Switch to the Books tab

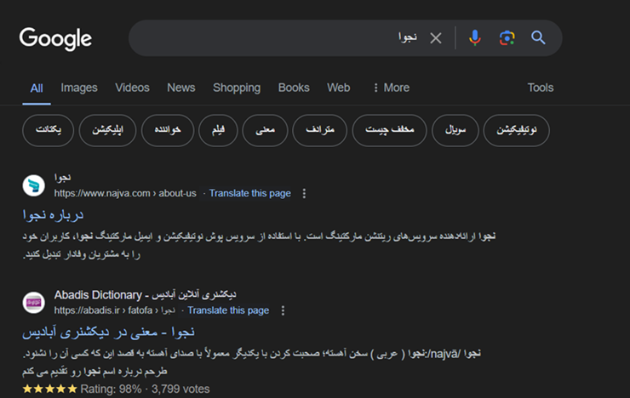(x=294, y=88)
